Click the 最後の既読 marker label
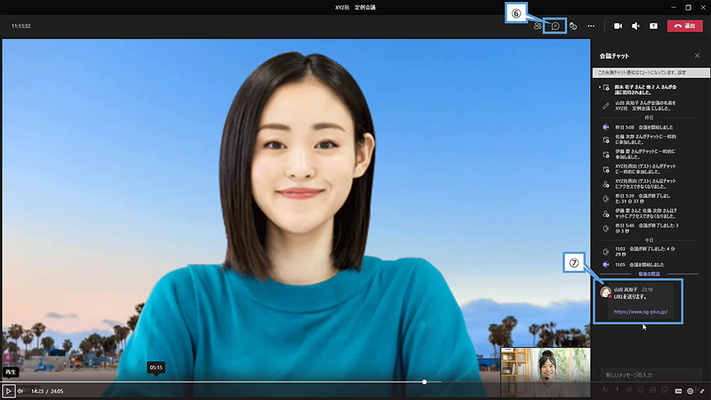Viewport: 711px width, 400px height. 649,274
